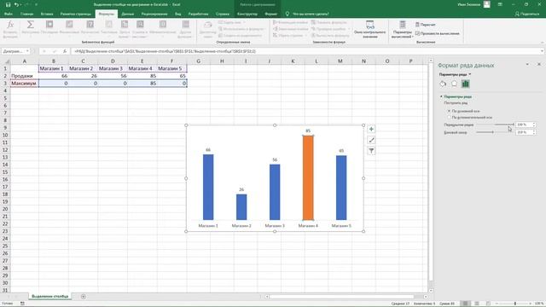Collapse the ribbon with the chevron
The image size is (546, 307).
542,43
